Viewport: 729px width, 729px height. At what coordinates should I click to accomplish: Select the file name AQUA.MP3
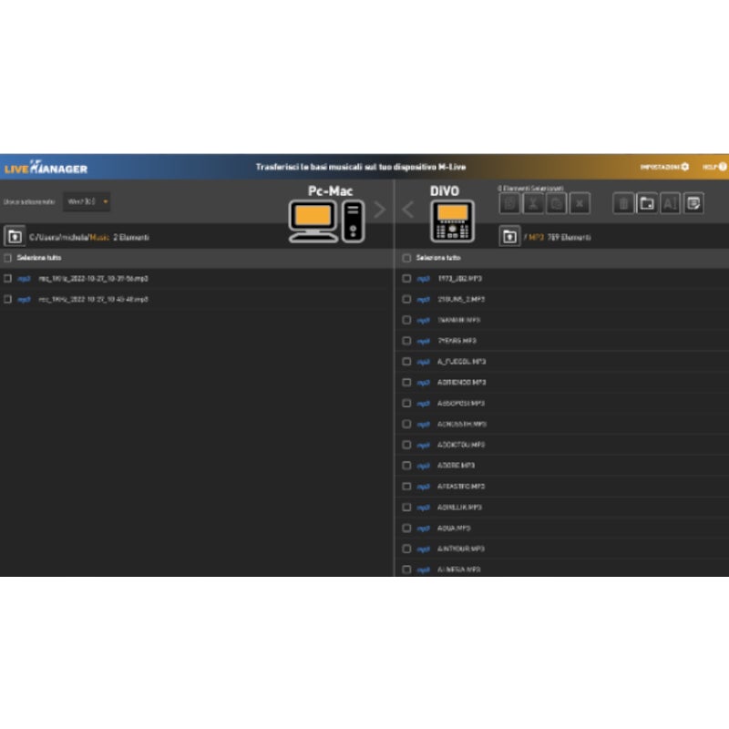454,529
